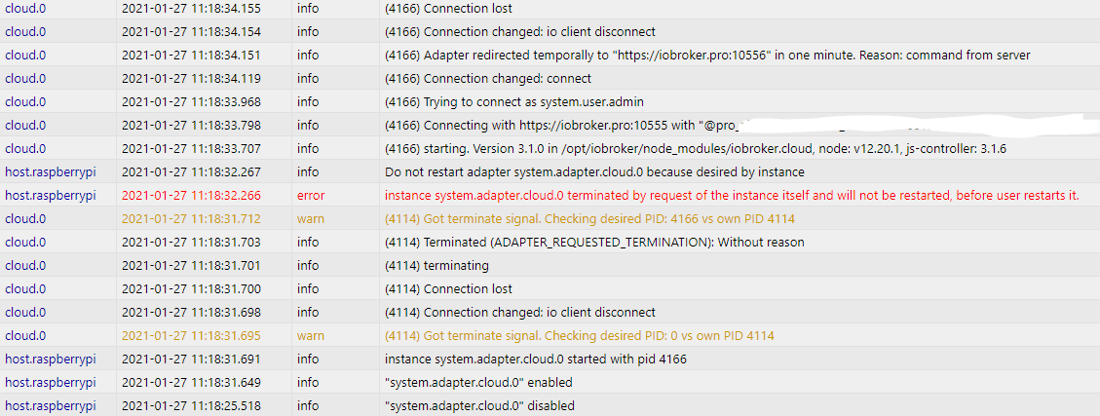Click host.raspberrypi source in the error row
Image resolution: width=1100 pixels, height=416 pixels.
[51, 195]
